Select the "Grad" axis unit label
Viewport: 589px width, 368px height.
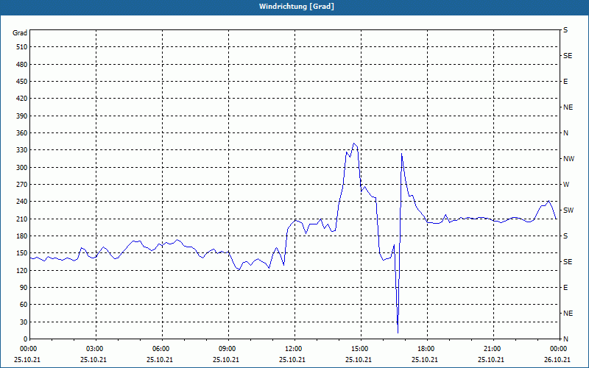pyautogui.click(x=20, y=33)
